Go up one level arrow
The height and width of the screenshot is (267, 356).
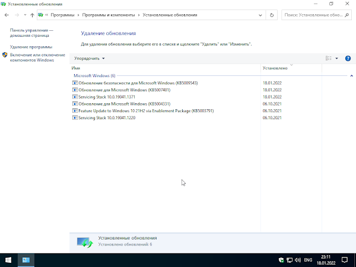32,15
